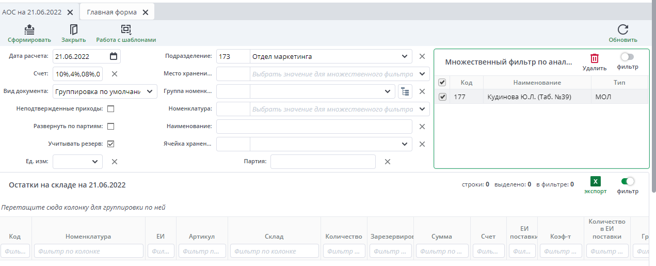Toggle filter switch in Множественный фильтр panel
Screen dimensions: 656x266
[x=627, y=57]
